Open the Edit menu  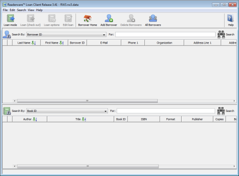12,10
